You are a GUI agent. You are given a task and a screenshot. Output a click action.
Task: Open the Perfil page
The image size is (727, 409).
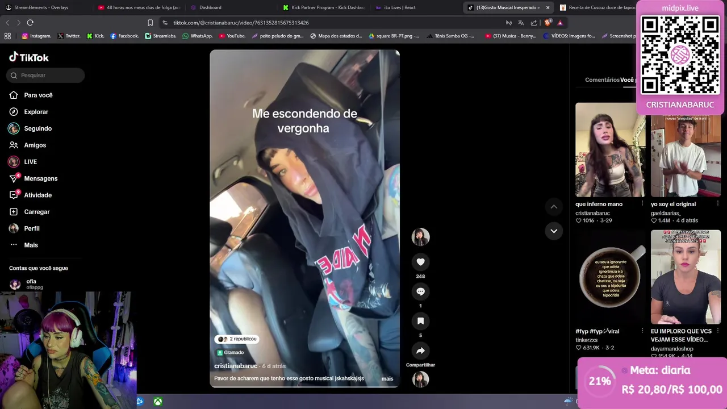click(x=25, y=228)
